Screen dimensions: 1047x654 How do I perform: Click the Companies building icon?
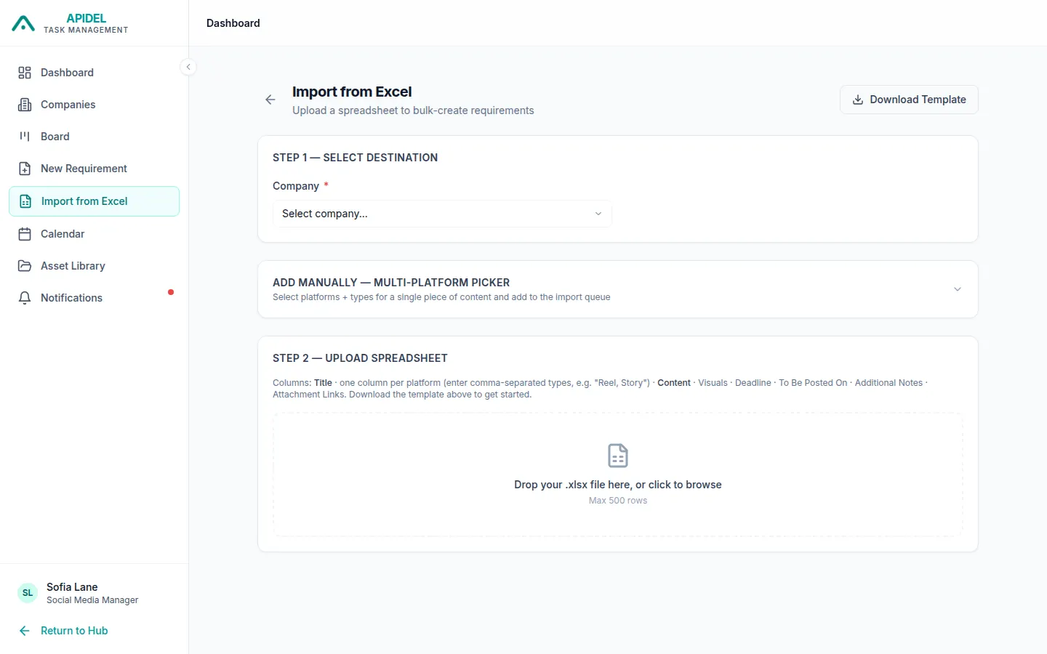[25, 105]
